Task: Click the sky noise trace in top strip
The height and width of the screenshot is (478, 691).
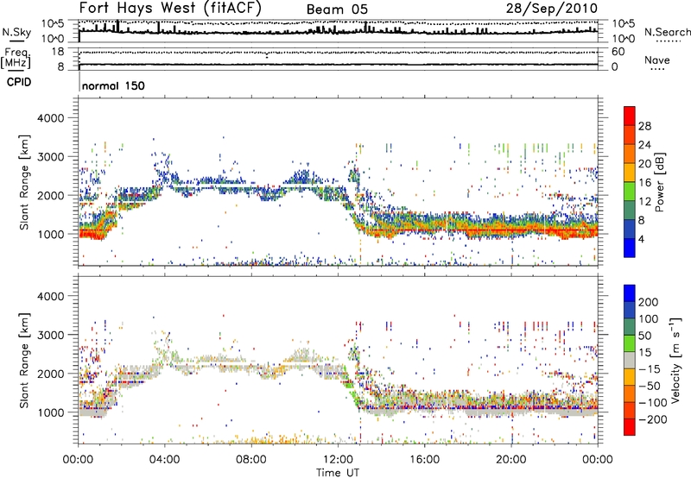Action: coord(338,31)
